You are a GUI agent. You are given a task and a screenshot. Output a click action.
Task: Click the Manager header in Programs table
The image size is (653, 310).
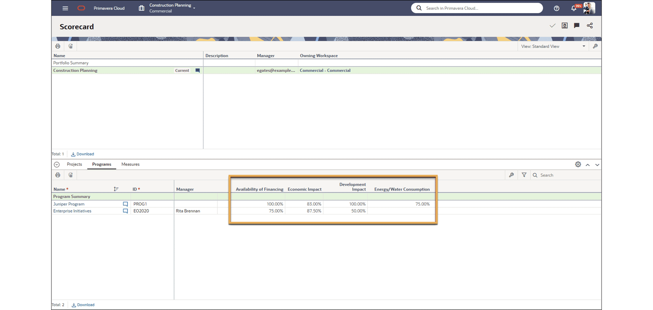185,190
